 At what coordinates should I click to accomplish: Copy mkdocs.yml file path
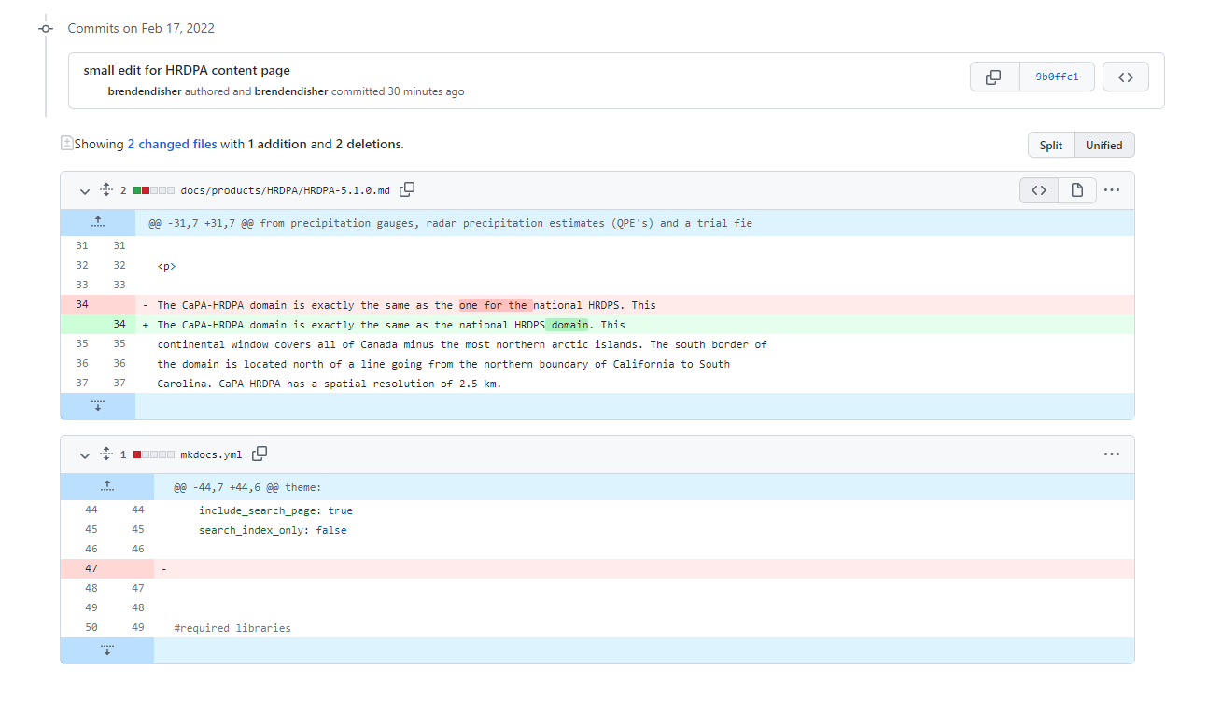(x=260, y=454)
